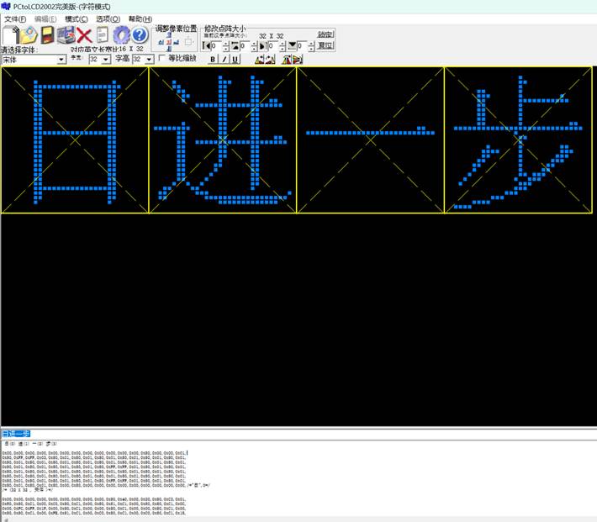Click the red X delete icon
The width and height of the screenshot is (597, 522).
84,35
